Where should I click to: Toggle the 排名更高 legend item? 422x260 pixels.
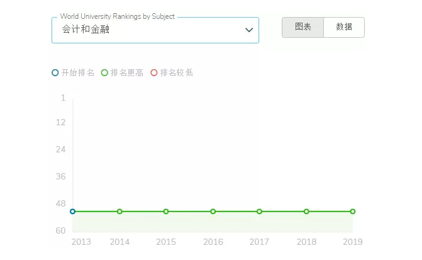tap(122, 73)
